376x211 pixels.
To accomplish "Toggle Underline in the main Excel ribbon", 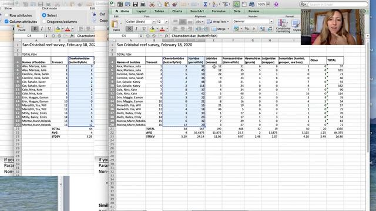I will [144, 29].
